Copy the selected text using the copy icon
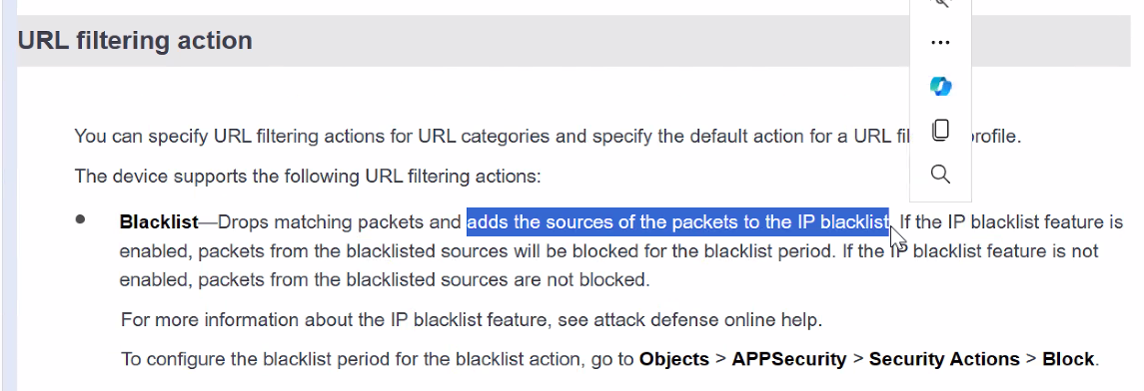1144x391 pixels. click(x=940, y=131)
